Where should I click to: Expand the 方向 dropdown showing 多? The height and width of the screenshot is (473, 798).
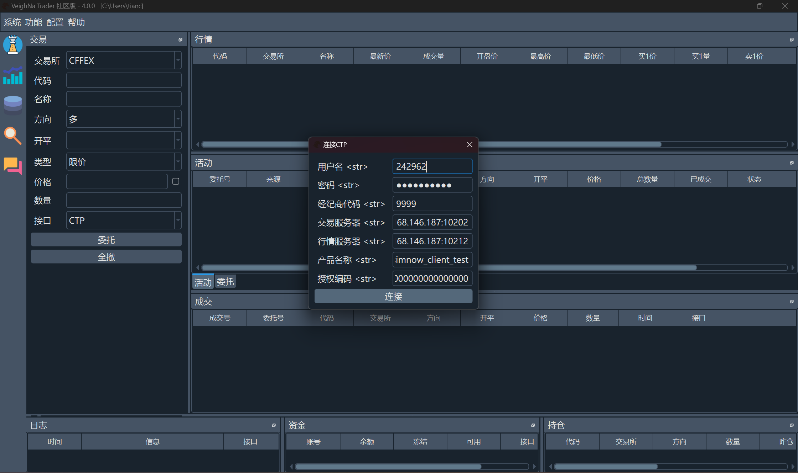point(178,119)
